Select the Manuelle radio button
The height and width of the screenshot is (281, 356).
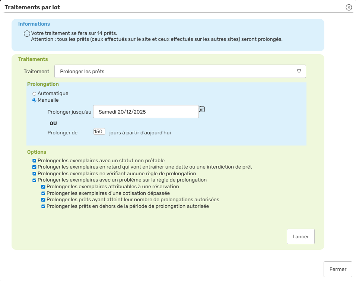click(x=34, y=100)
